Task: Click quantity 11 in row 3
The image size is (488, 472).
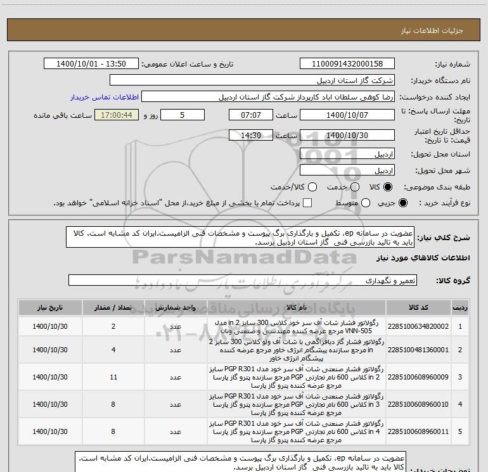Action: [x=113, y=377]
